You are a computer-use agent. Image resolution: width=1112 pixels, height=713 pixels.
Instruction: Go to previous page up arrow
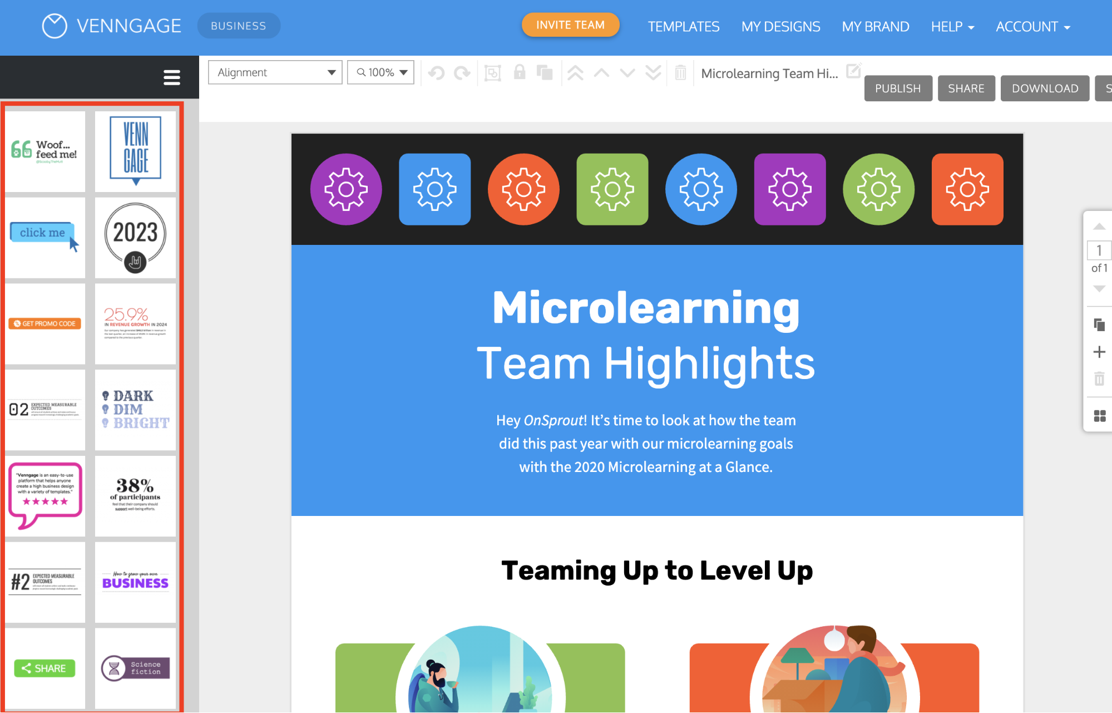click(x=1099, y=226)
